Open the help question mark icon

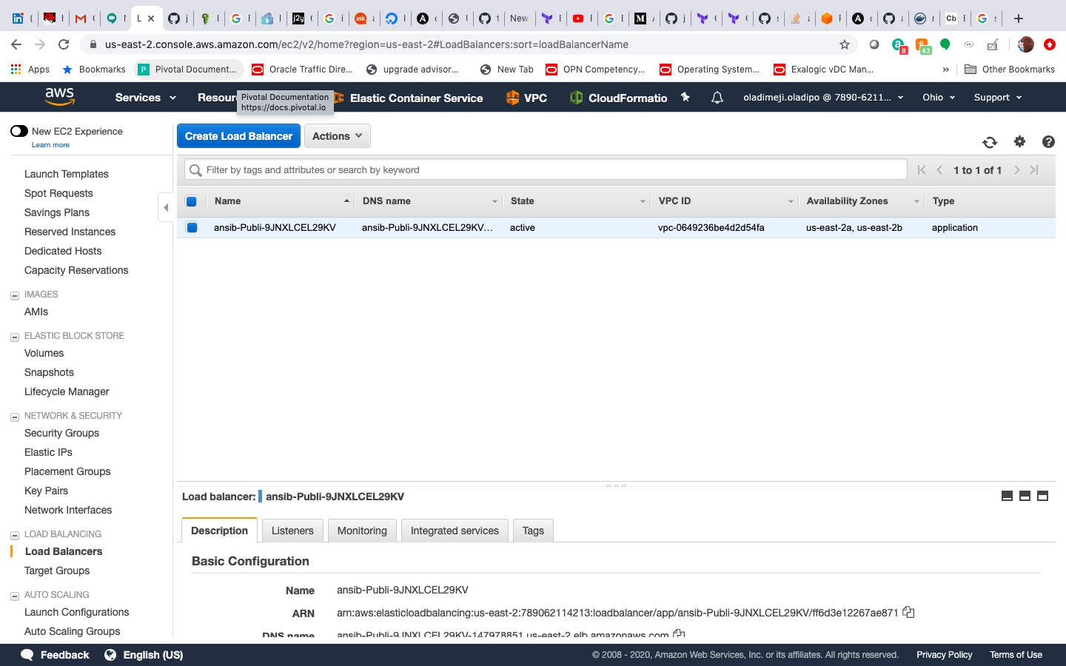1048,141
